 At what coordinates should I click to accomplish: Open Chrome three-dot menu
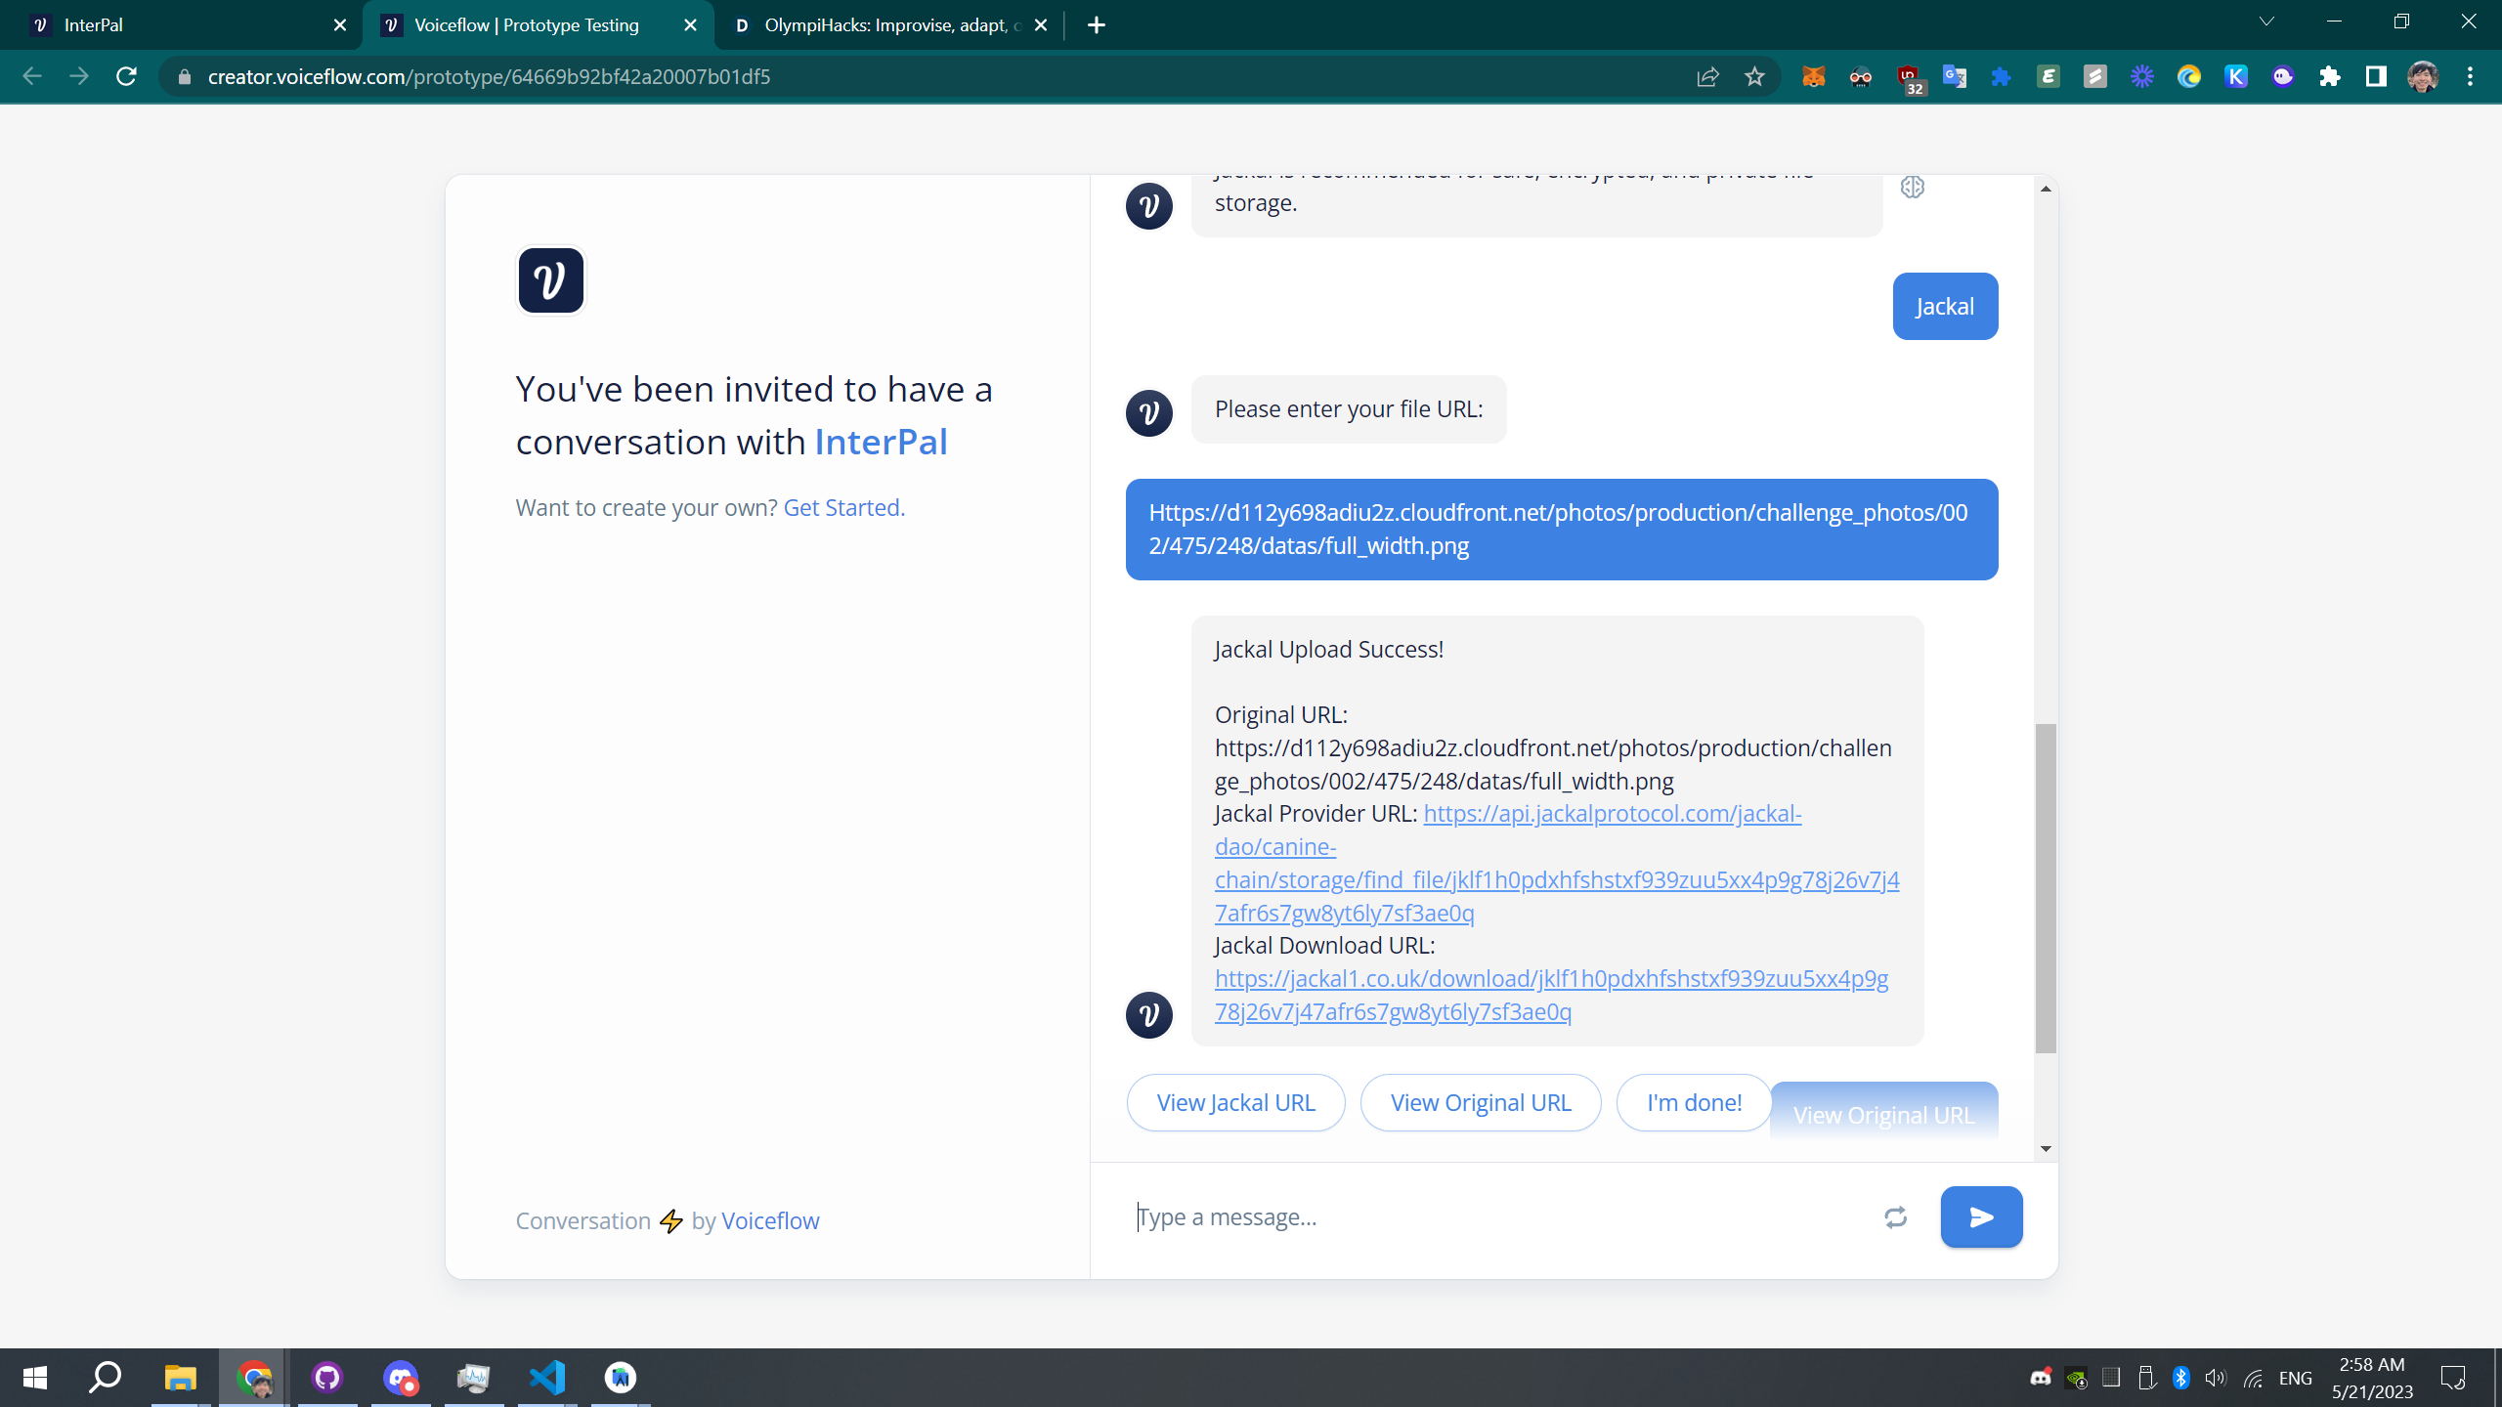coord(2470,76)
